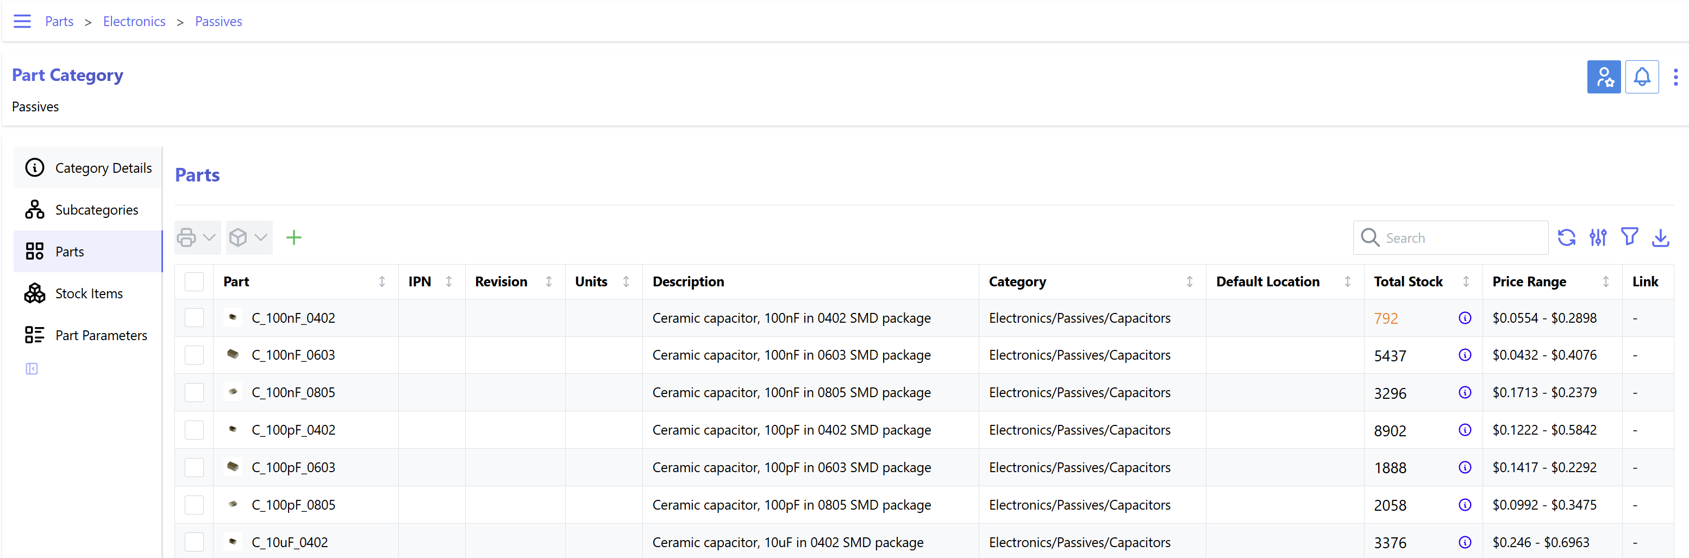The height and width of the screenshot is (558, 1689).
Task: Open the admin user icon button
Action: pos(1603,77)
